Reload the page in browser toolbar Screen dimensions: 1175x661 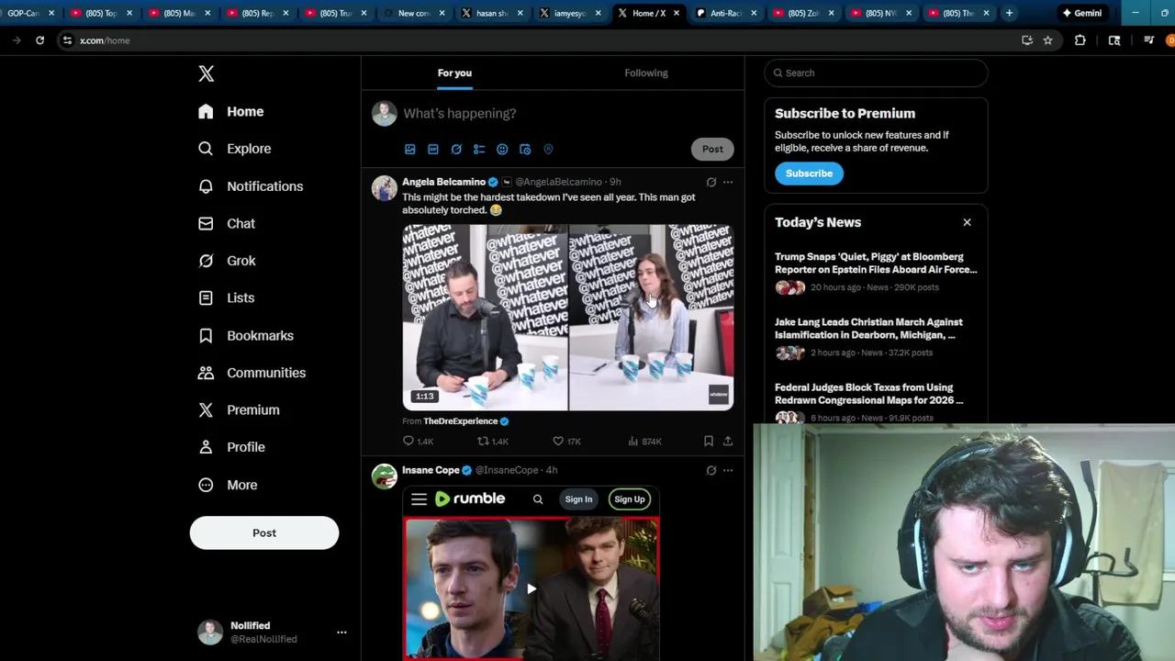click(x=39, y=40)
